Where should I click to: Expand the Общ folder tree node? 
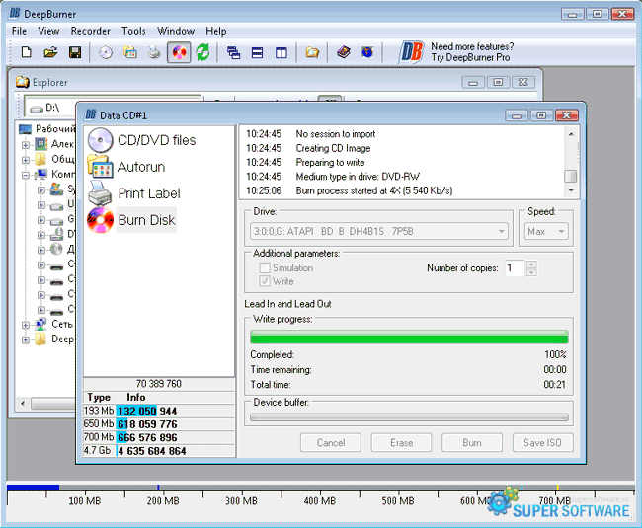[x=26, y=160]
